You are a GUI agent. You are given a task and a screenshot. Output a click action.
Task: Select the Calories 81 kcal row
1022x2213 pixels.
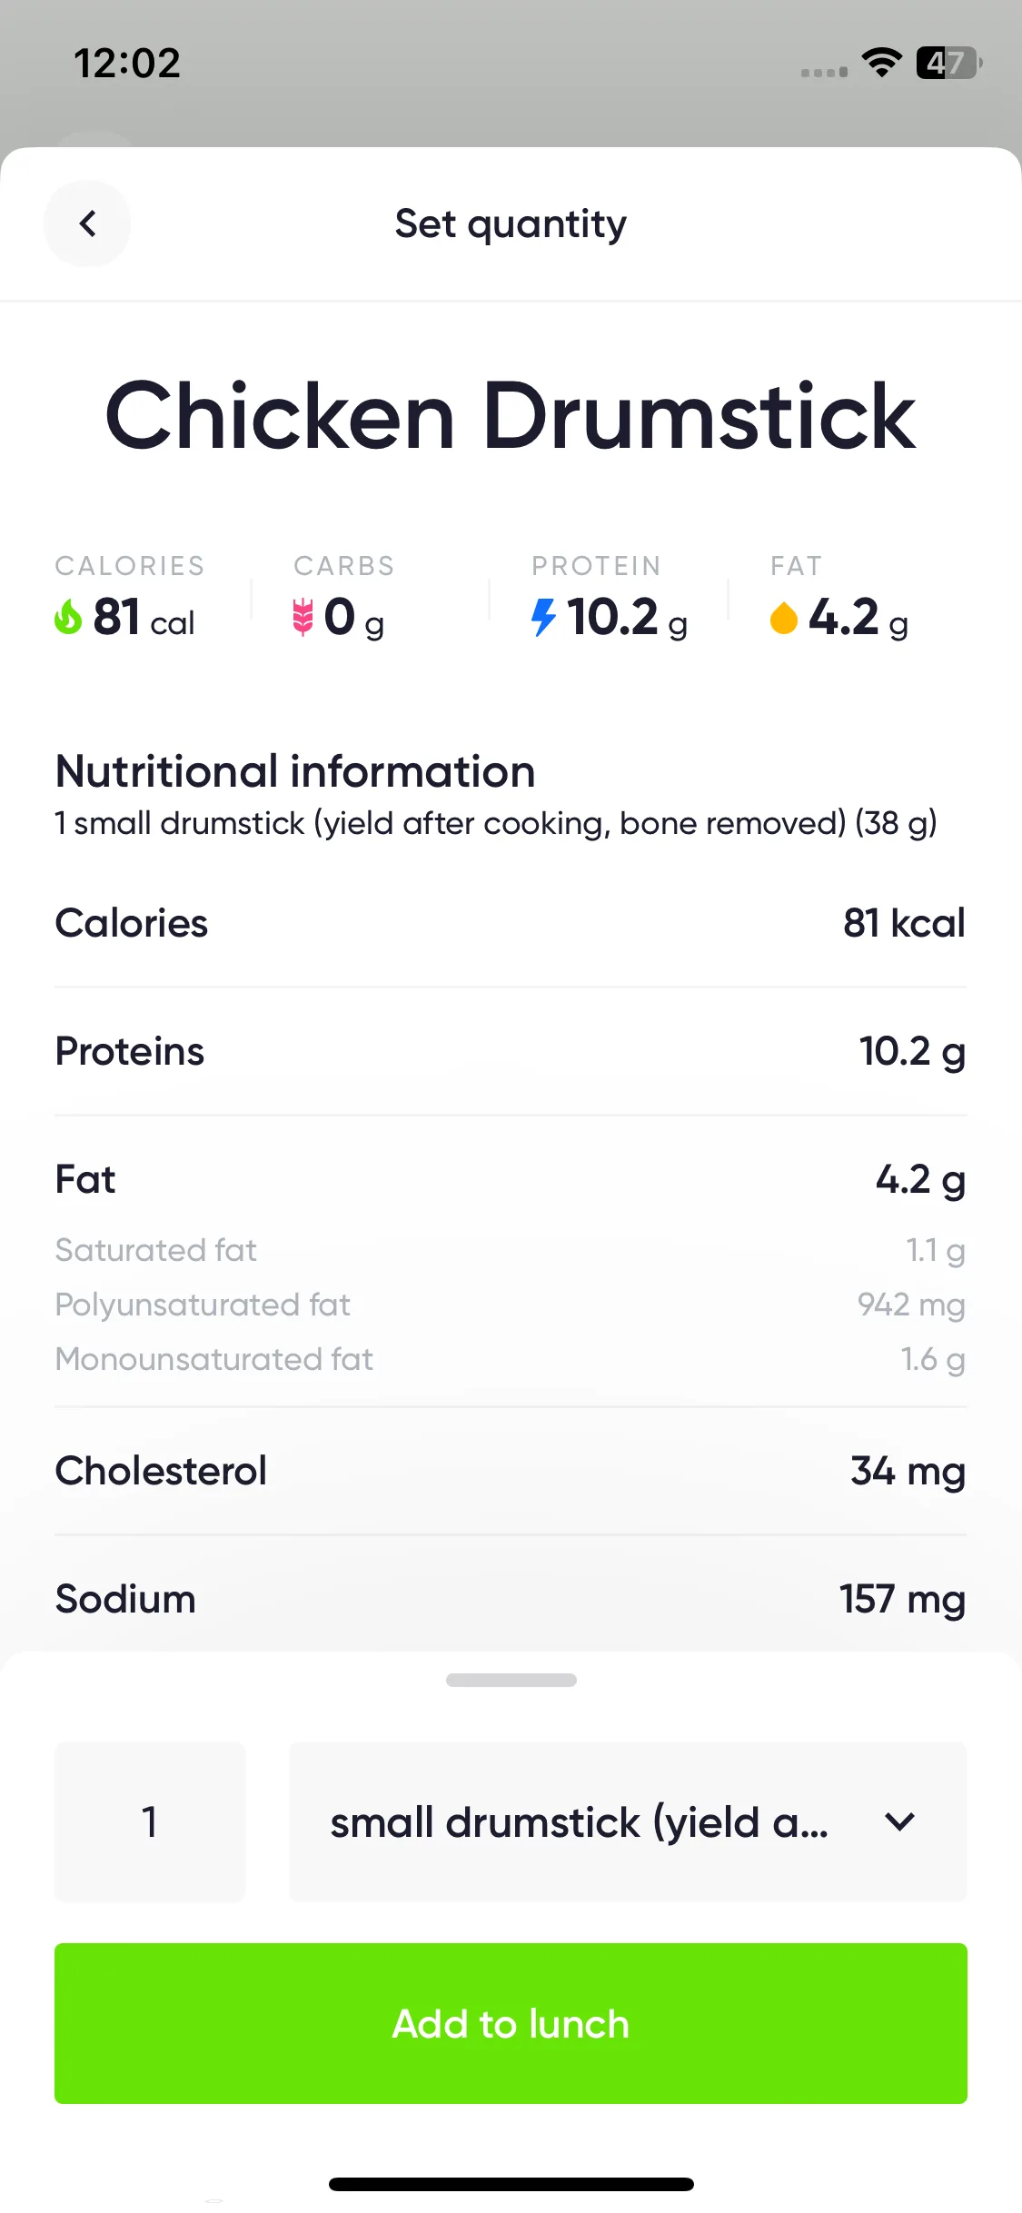click(x=511, y=923)
